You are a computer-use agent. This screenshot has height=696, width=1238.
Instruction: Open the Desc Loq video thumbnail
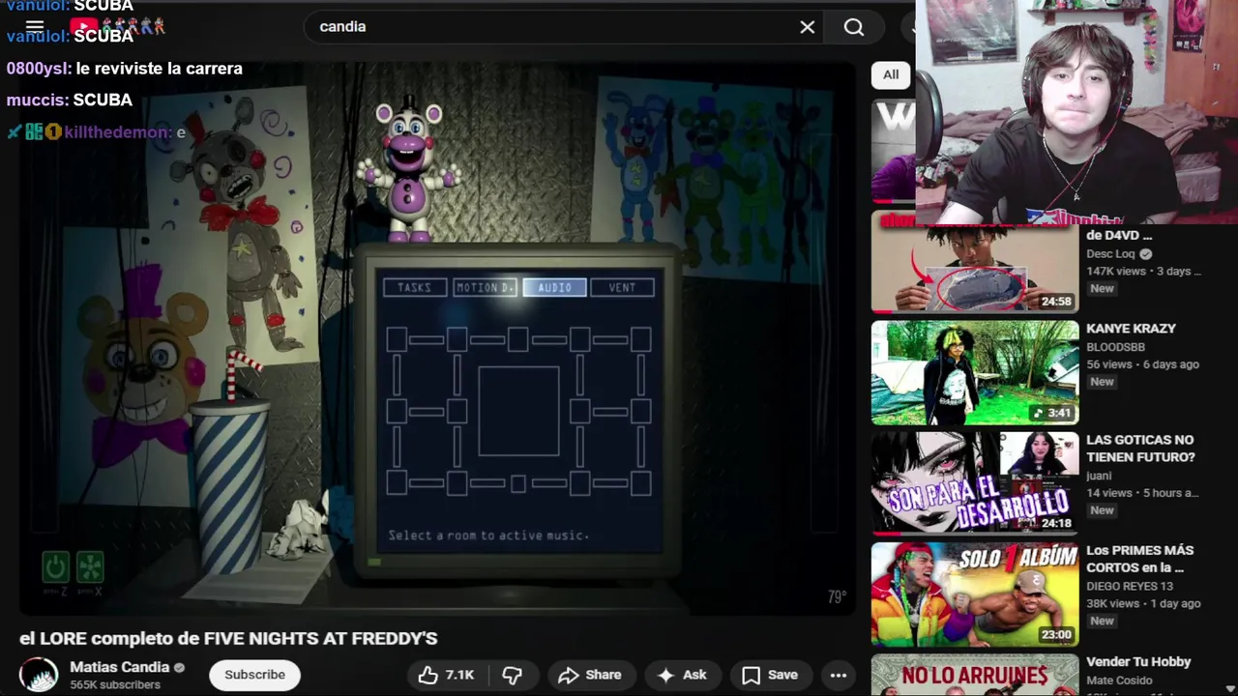pyautogui.click(x=975, y=264)
